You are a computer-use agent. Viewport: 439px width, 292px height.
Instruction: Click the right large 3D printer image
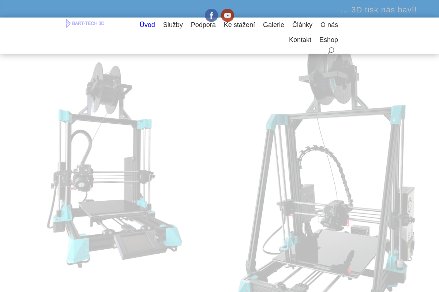pos(326,173)
